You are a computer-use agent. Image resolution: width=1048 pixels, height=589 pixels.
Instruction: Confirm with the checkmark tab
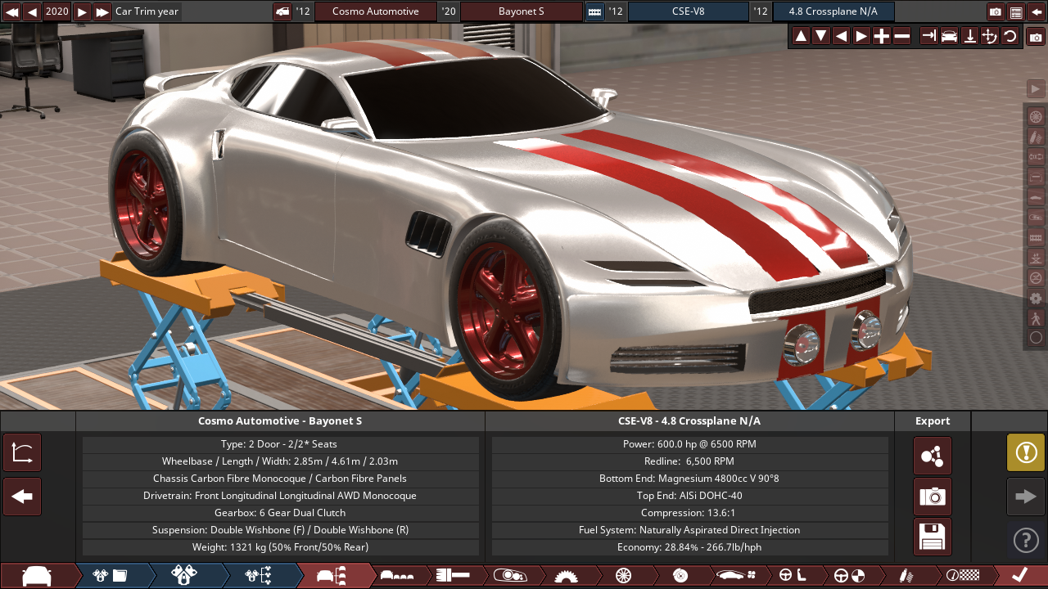coord(1020,575)
